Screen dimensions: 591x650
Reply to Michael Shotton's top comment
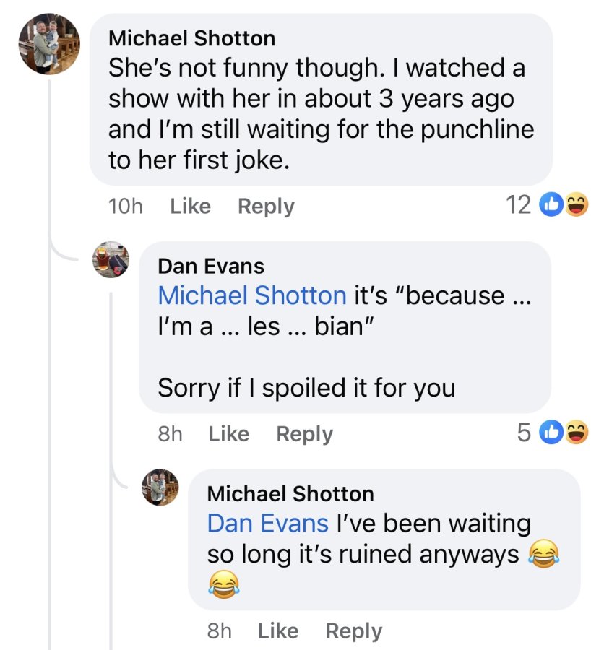point(266,206)
